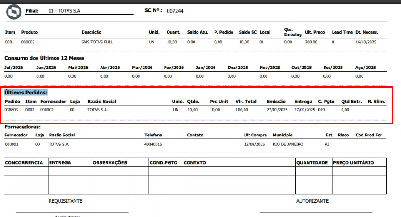Click the Jul/2026 month header
This screenshot has width=401, height=217.
[14, 68]
